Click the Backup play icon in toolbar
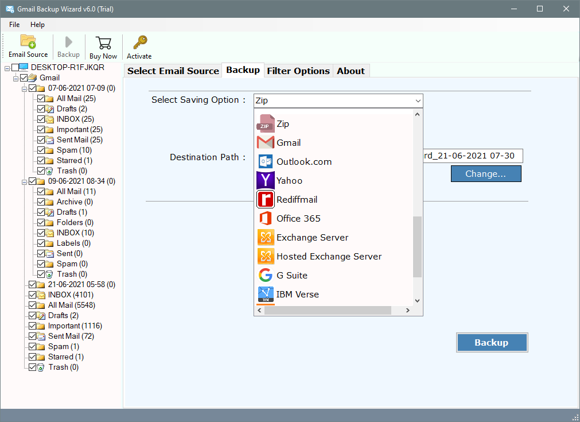The width and height of the screenshot is (580, 422). click(68, 42)
